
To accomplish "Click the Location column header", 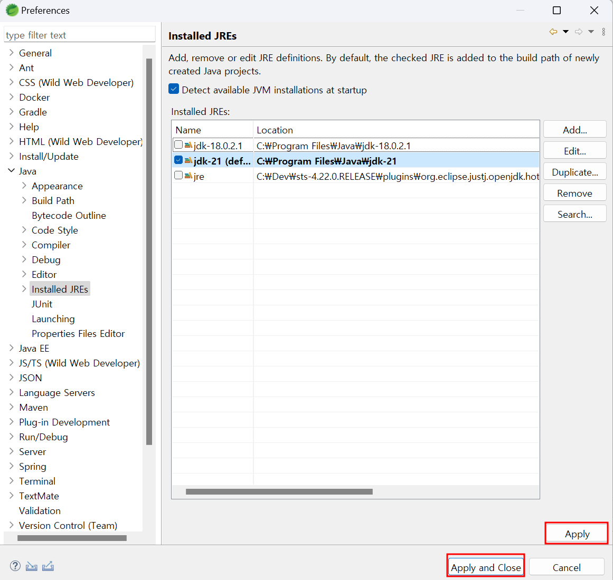I will (x=397, y=130).
